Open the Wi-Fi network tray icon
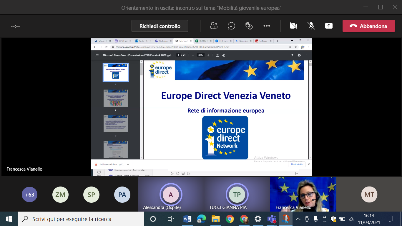 click(x=351, y=219)
